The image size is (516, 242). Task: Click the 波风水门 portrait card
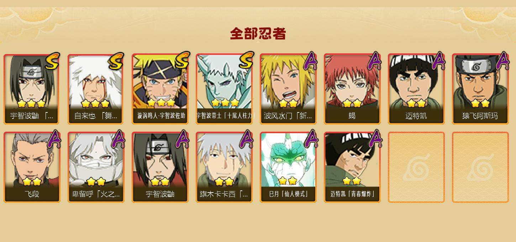click(288, 89)
